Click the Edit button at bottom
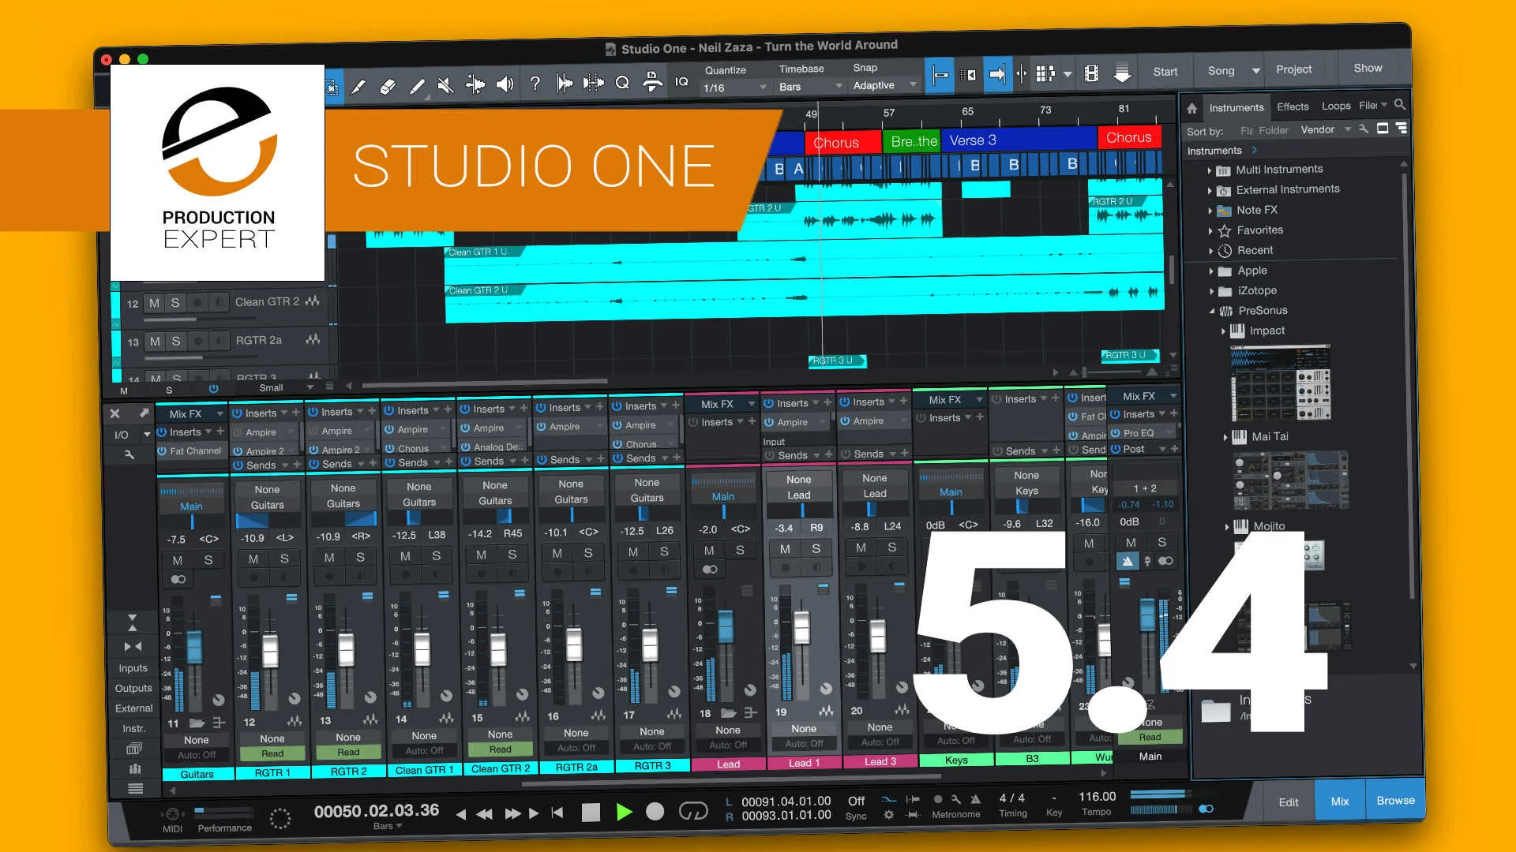This screenshot has height=852, width=1516. [x=1289, y=802]
